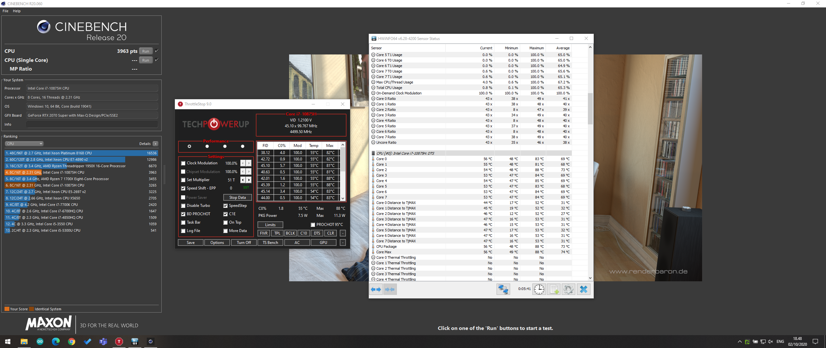The height and width of the screenshot is (348, 826).
Task: Start HWiNFO logging sheet icon
Action: (554, 289)
